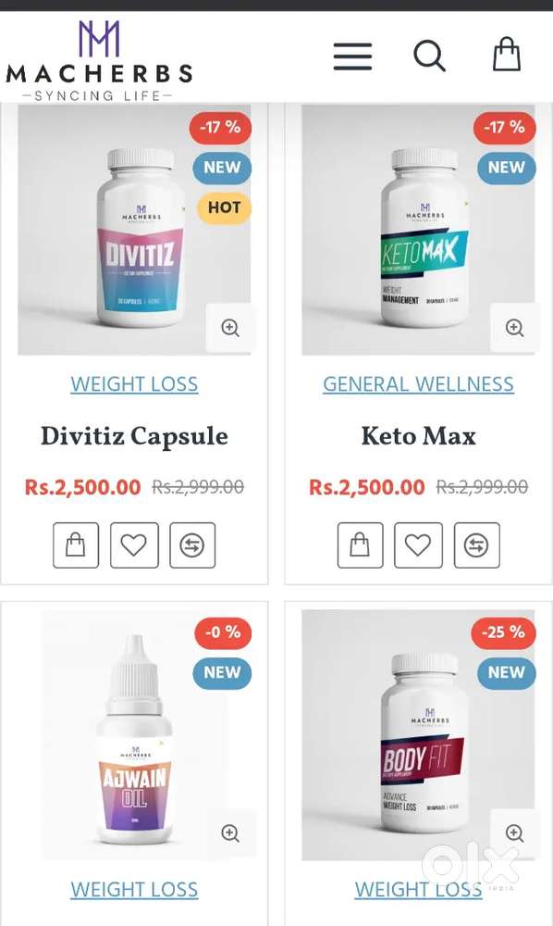Image resolution: width=553 pixels, height=926 pixels.
Task: Add Keto Max to cart
Action: [360, 545]
